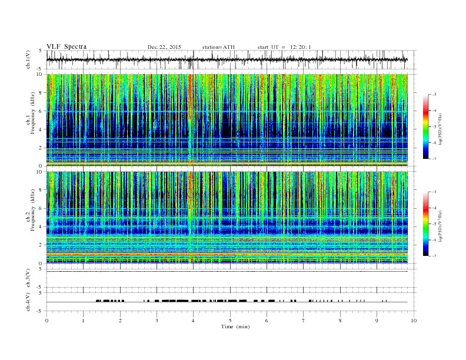Click the 'VLF Spectra' plot title
This screenshot has height=360, width=466.
[x=66, y=46]
